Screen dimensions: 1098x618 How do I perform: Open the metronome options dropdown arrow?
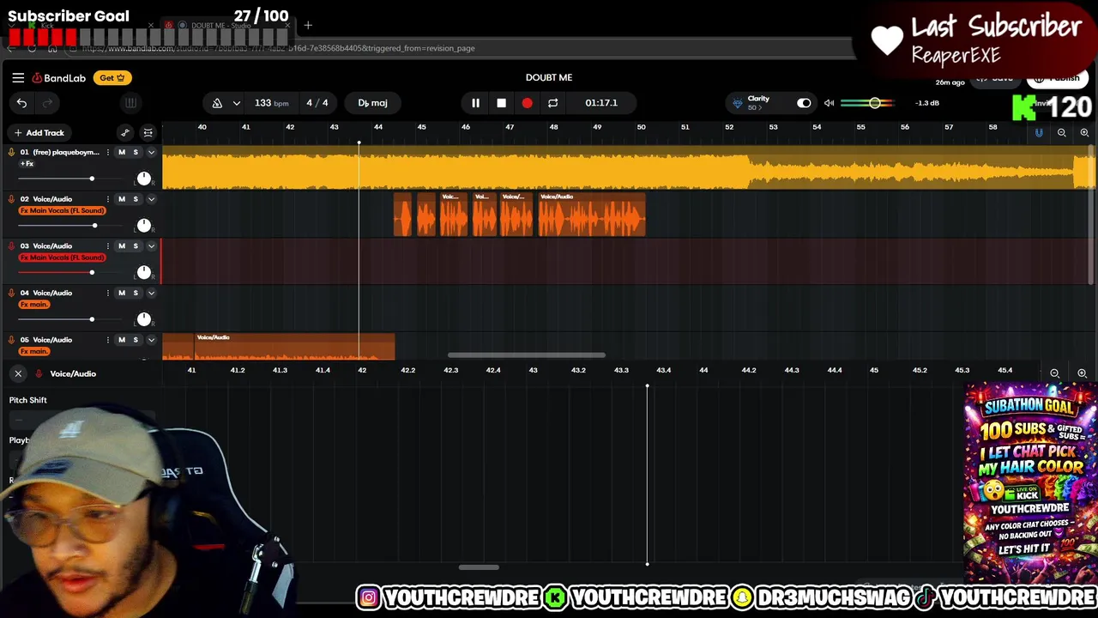(236, 103)
